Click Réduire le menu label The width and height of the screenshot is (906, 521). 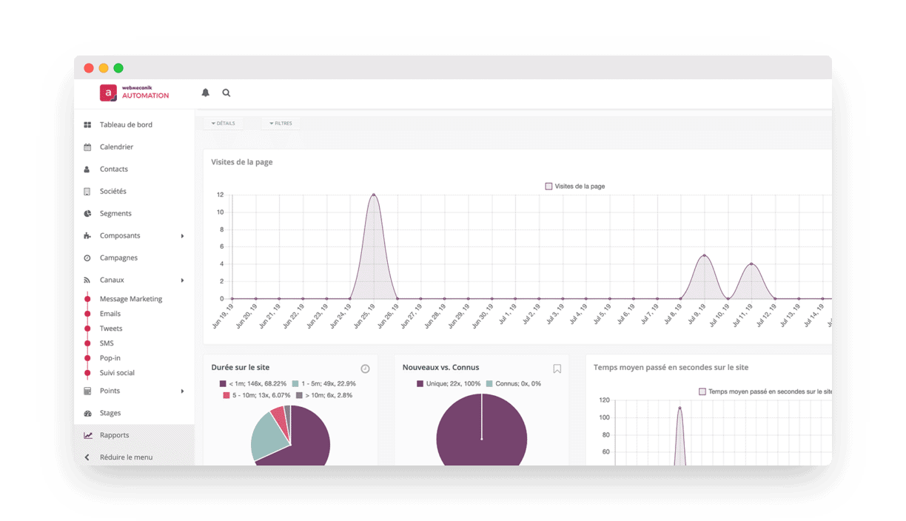[x=126, y=457]
